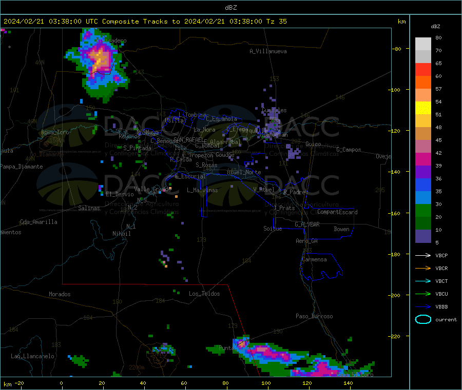Image resolution: width=462 pixels, height=390 pixels.
Task: Select the red 65–60 dBZ swatch
Action: pos(423,69)
